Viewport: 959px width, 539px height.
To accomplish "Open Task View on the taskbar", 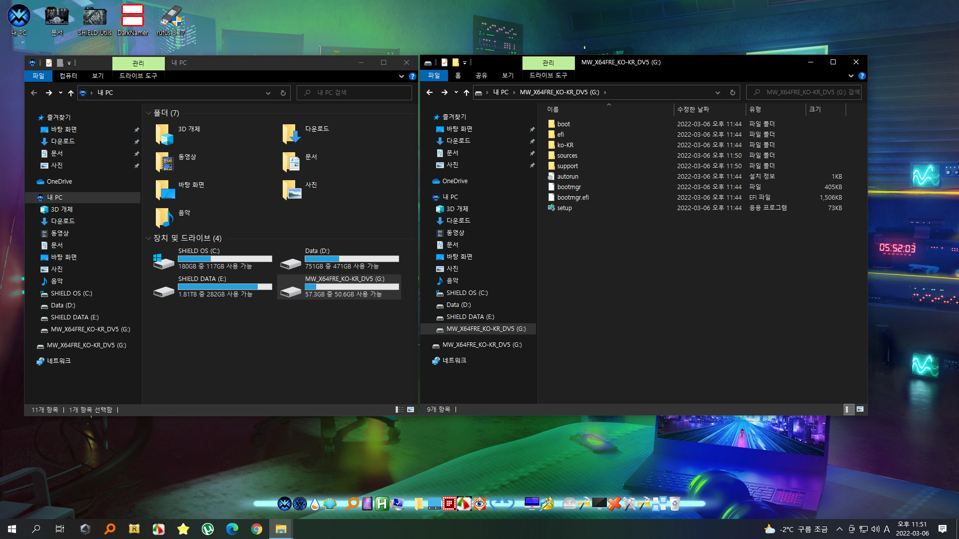I will coord(60,529).
